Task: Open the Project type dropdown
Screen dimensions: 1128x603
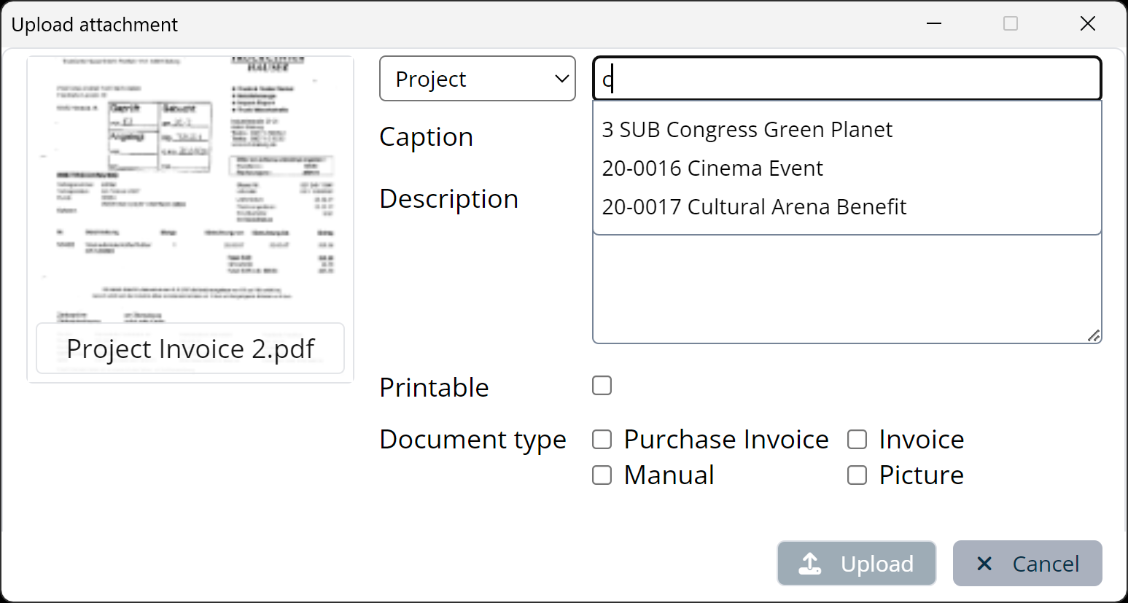Action: tap(477, 79)
